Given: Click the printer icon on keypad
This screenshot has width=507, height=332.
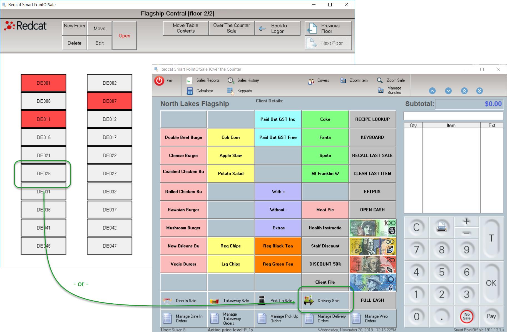Looking at the screenshot, I should [441, 227].
